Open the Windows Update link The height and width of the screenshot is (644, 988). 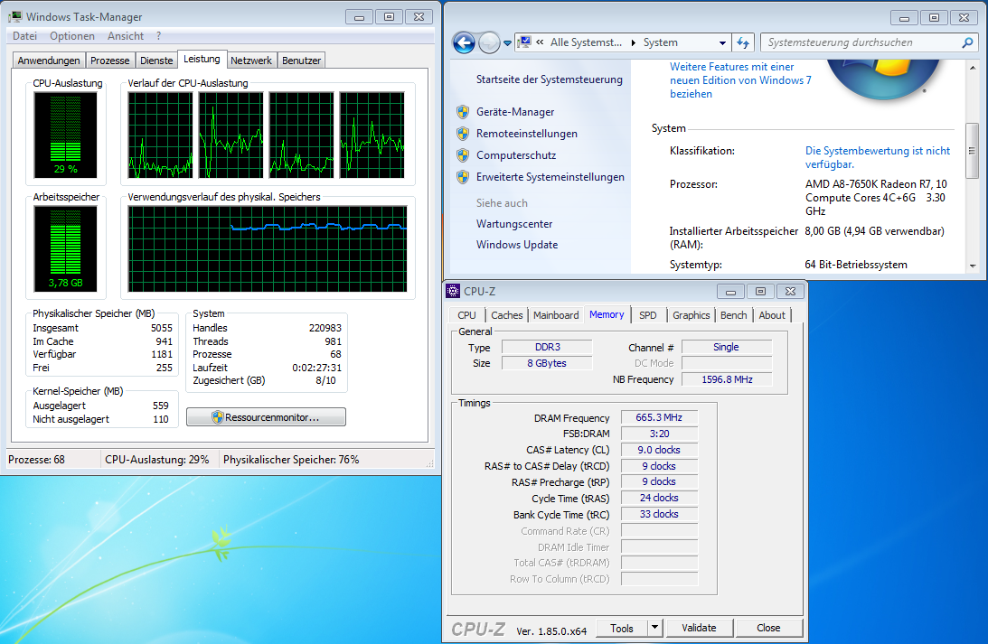(517, 244)
